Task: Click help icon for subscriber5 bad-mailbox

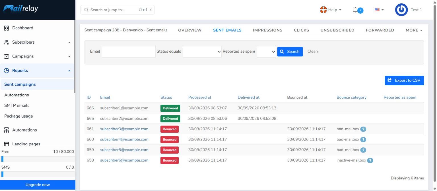Action: (x=363, y=150)
